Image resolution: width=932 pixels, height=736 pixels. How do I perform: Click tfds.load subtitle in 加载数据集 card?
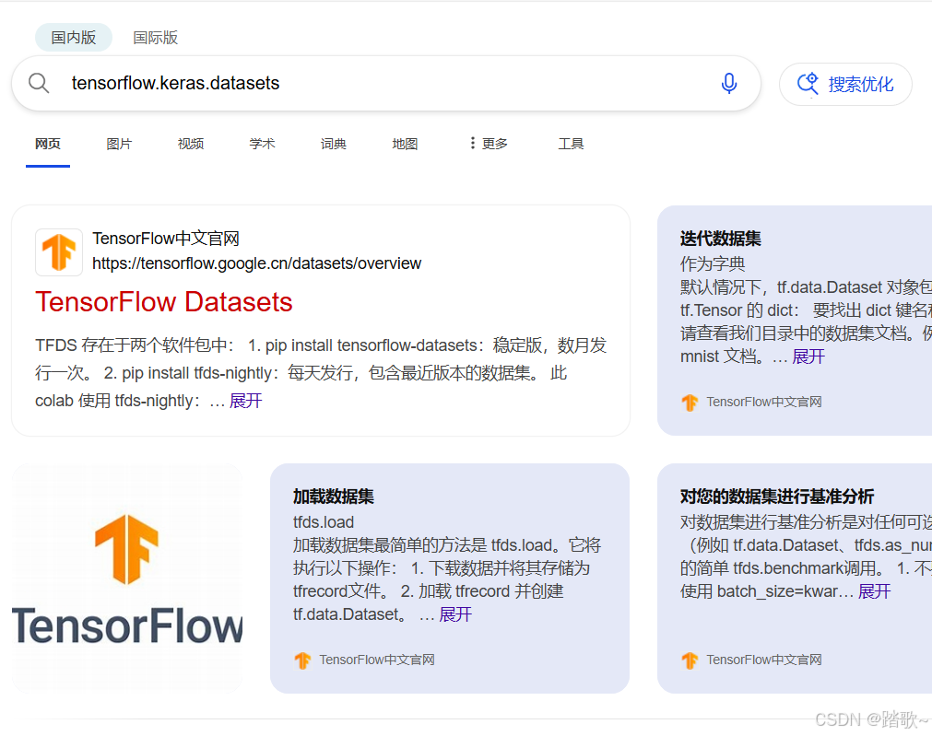click(x=324, y=522)
